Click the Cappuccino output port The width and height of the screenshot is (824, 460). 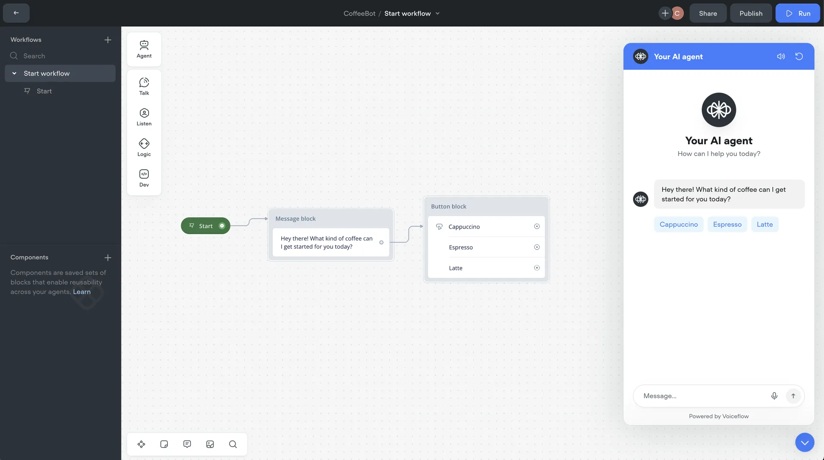536,227
